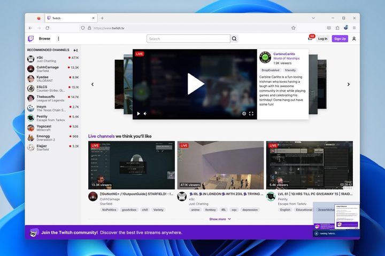385x256 pixels.
Task: Mute the featured stream volume
Action: [145, 114]
